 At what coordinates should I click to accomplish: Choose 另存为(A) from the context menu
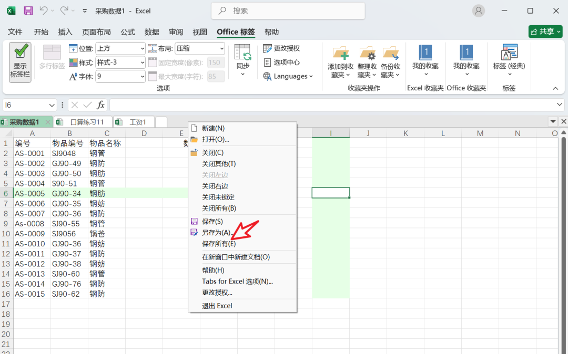(x=242, y=233)
